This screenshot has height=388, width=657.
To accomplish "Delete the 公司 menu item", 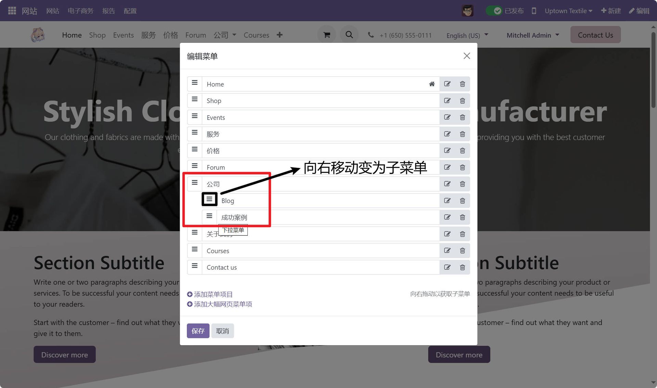I will click(462, 184).
